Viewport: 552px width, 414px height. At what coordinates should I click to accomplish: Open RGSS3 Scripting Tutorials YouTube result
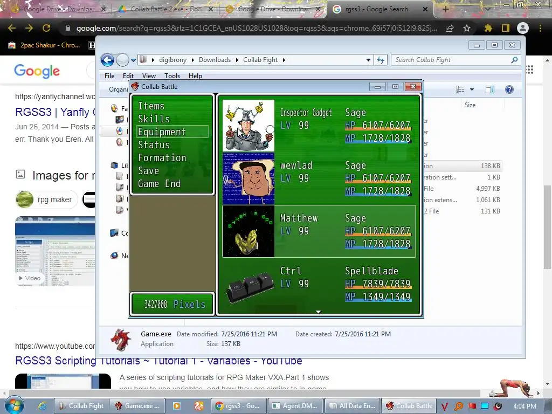click(x=158, y=361)
